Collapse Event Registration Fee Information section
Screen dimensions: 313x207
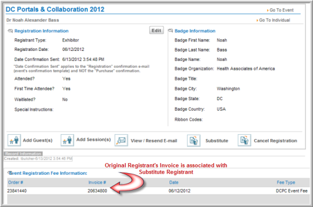(10, 173)
